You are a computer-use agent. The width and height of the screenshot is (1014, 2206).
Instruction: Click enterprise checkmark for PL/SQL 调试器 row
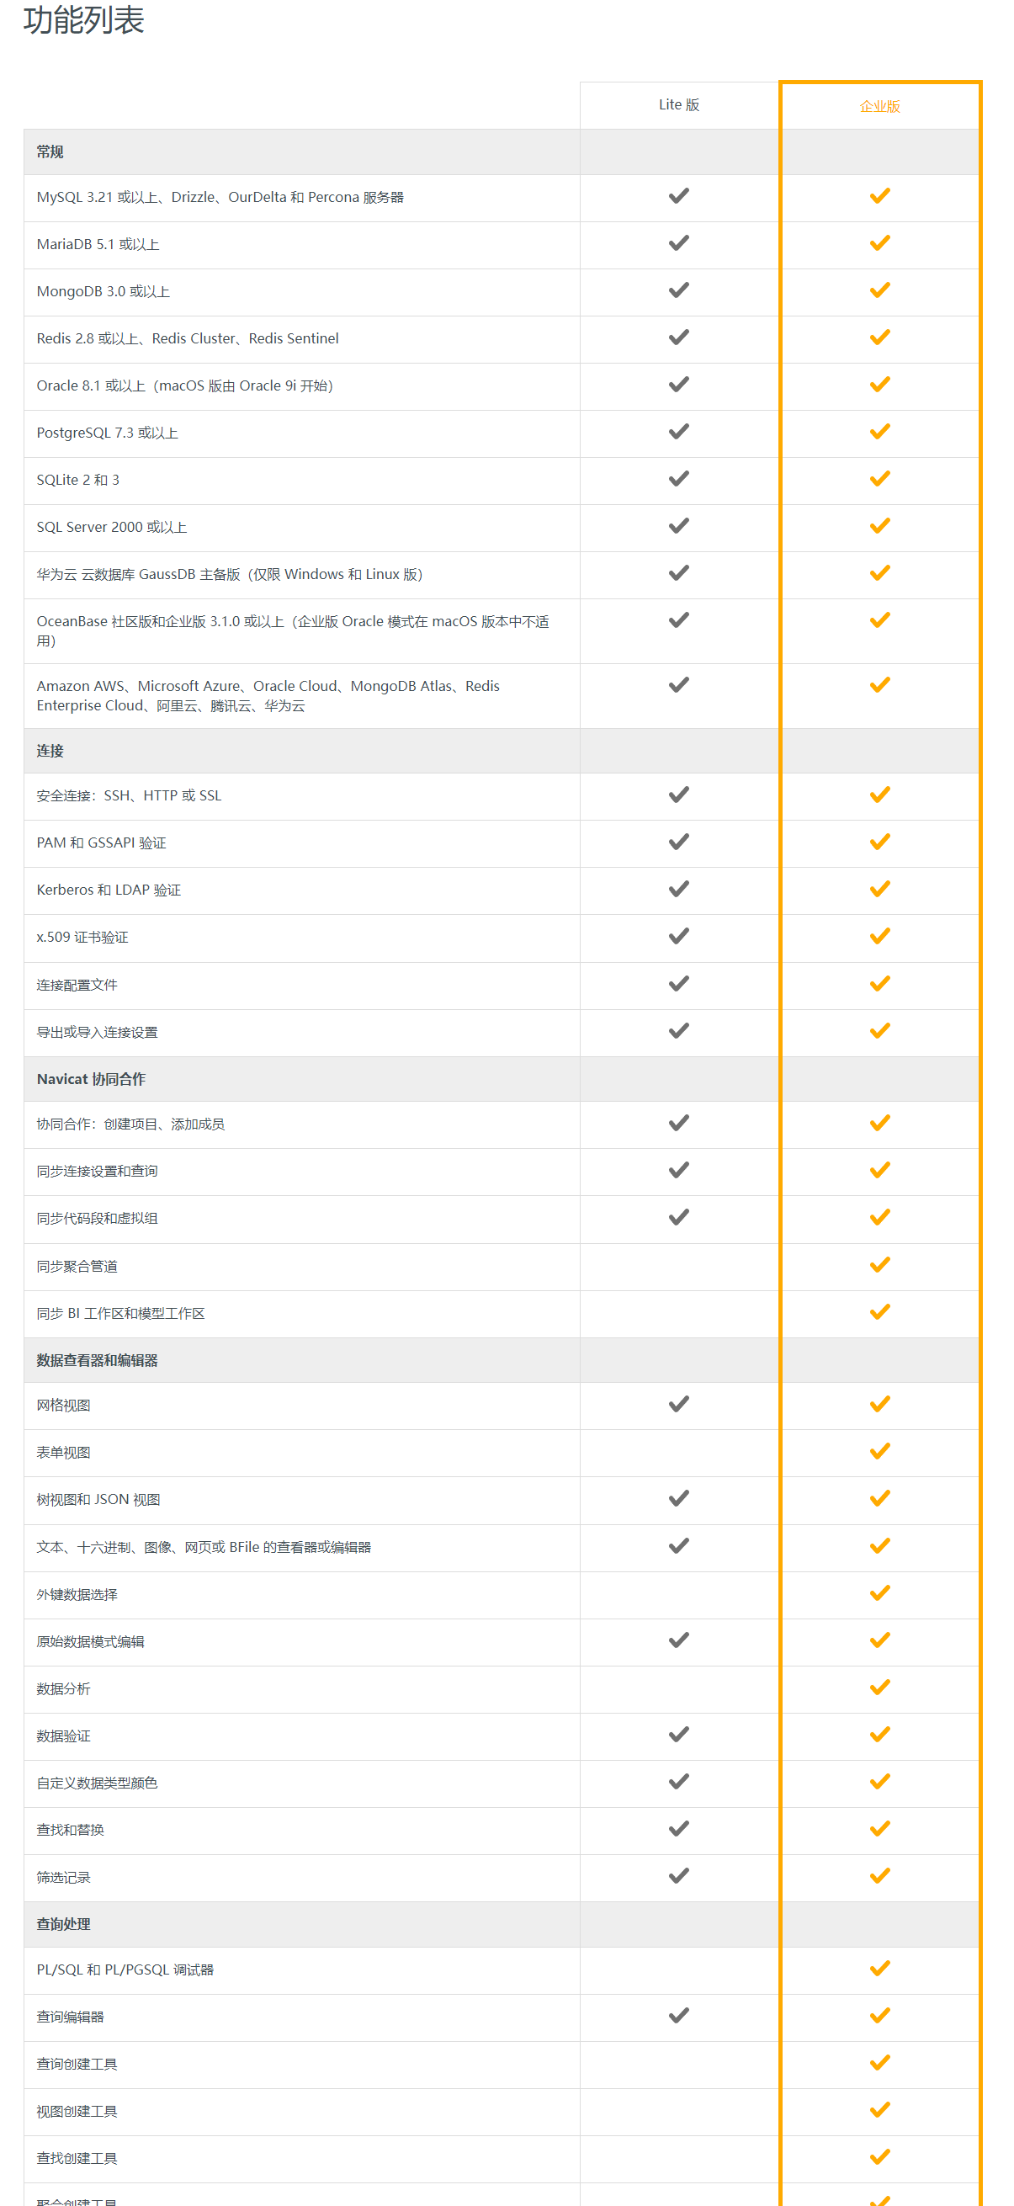click(x=879, y=1969)
